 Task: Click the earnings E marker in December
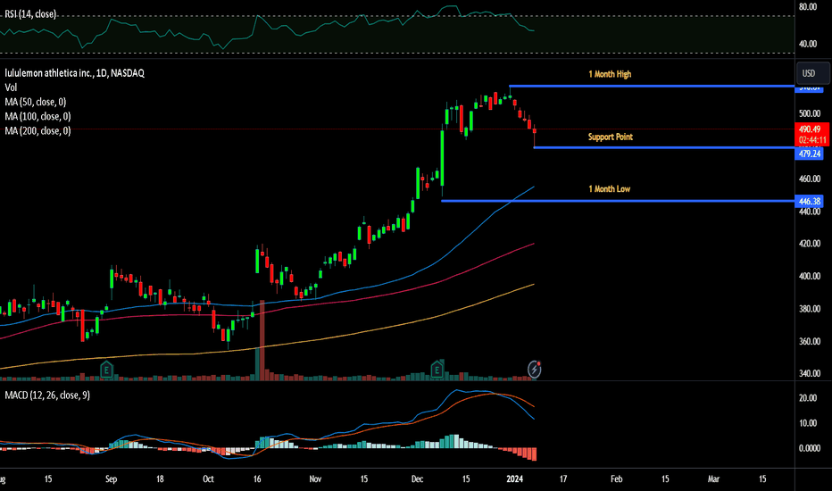(437, 370)
